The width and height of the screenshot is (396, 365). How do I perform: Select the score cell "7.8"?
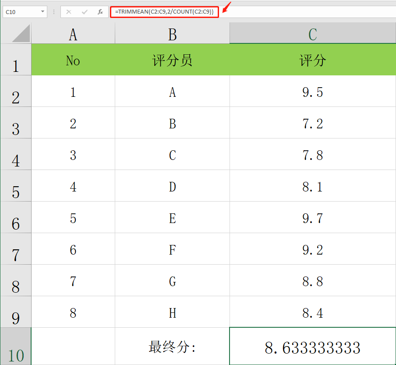coord(313,154)
